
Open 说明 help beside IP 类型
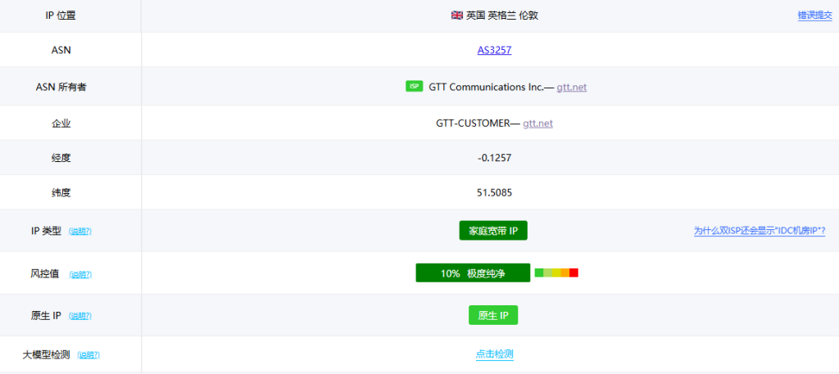pos(80,232)
